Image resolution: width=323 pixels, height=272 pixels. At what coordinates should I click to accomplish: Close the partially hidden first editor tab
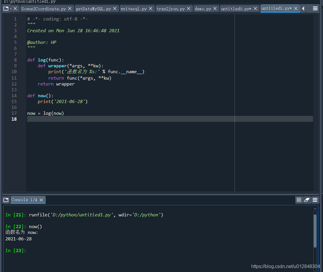click(x=15, y=9)
